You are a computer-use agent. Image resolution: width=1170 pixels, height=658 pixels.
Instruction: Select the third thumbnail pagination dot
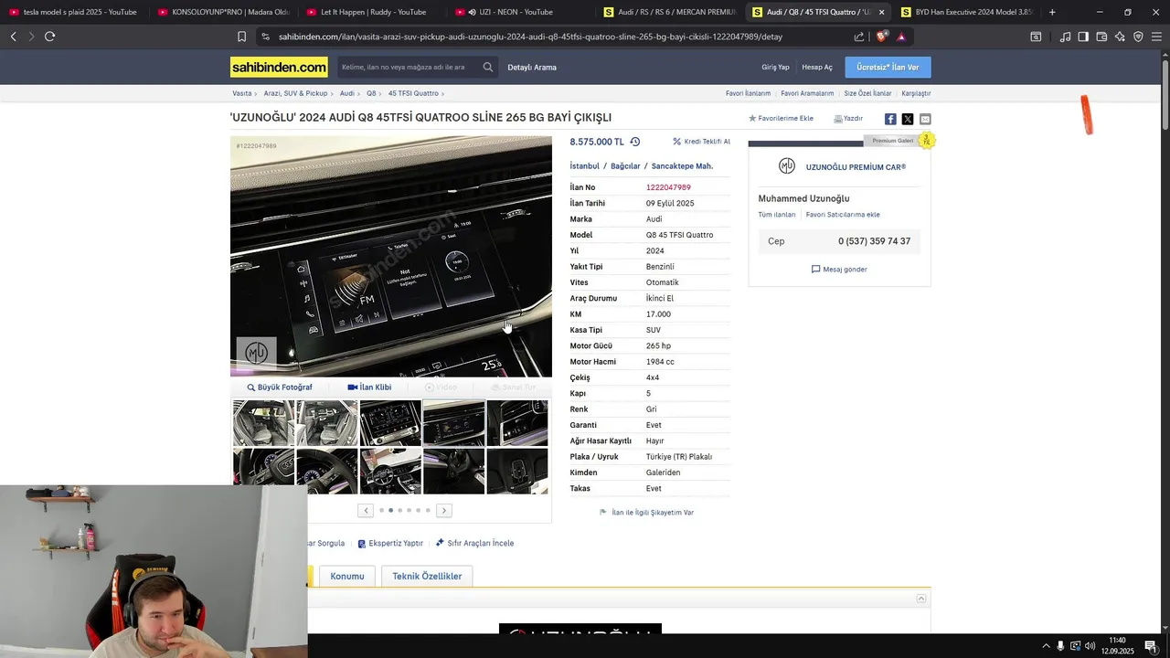pos(399,510)
